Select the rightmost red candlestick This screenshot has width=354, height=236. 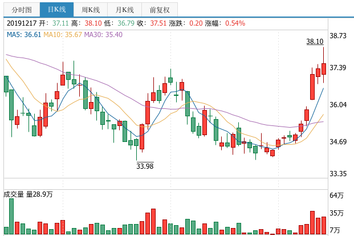(x=324, y=68)
